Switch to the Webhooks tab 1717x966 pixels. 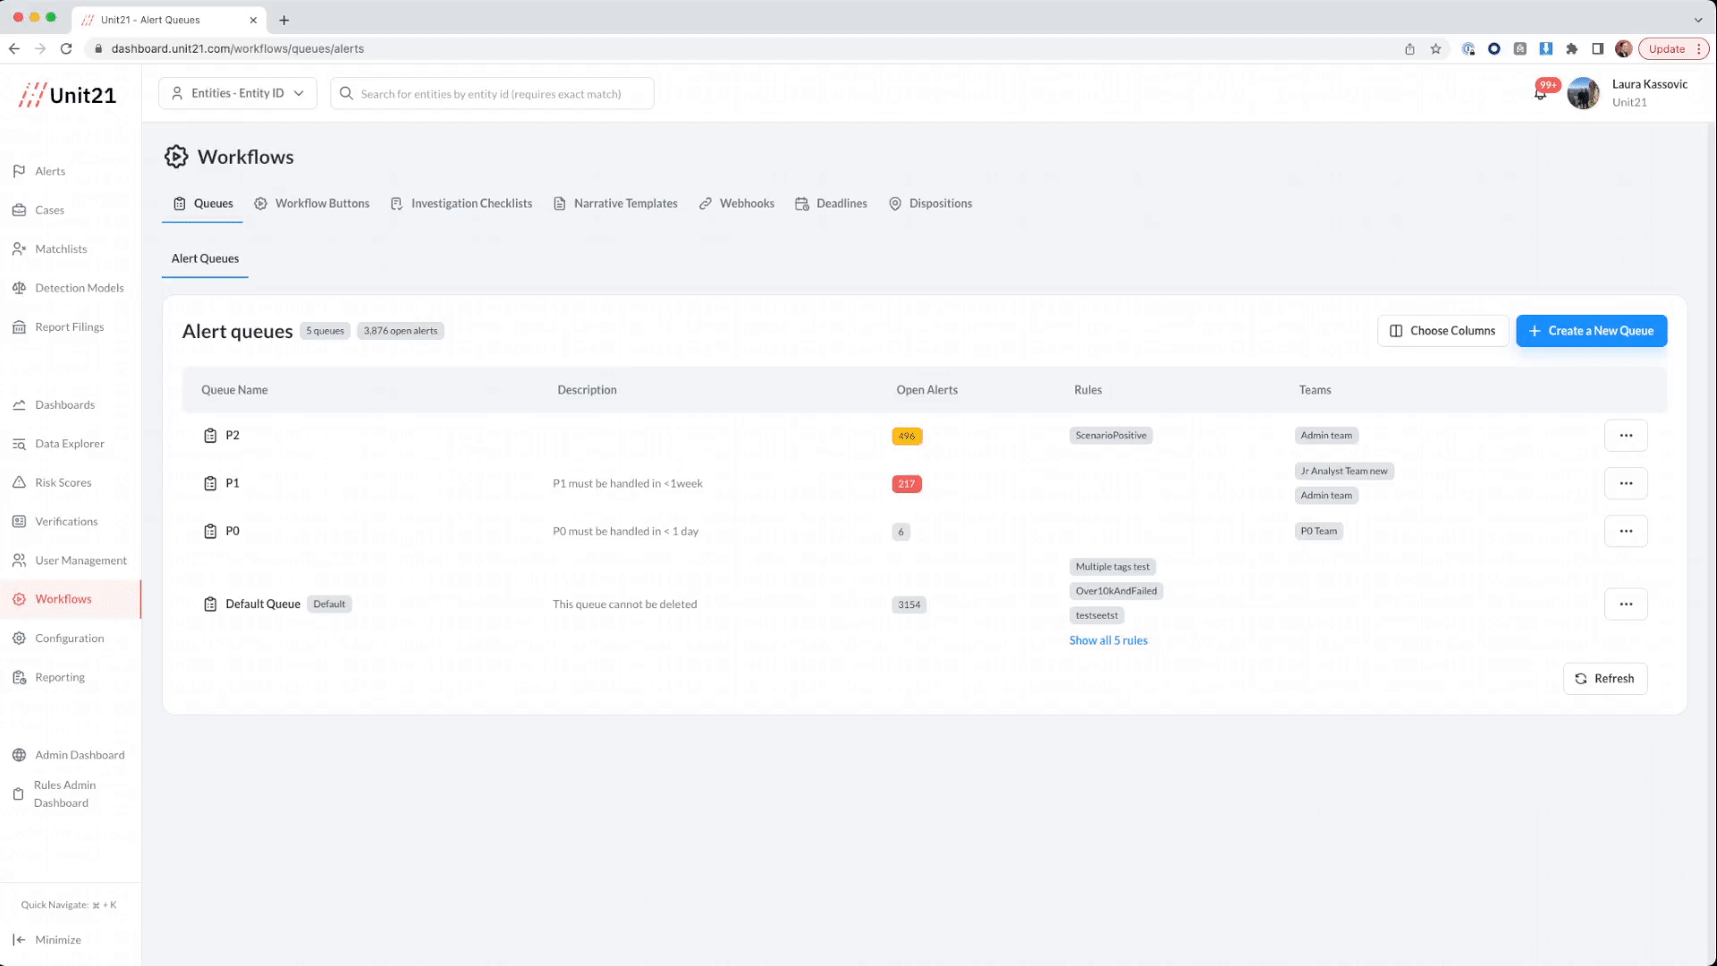[x=737, y=204]
